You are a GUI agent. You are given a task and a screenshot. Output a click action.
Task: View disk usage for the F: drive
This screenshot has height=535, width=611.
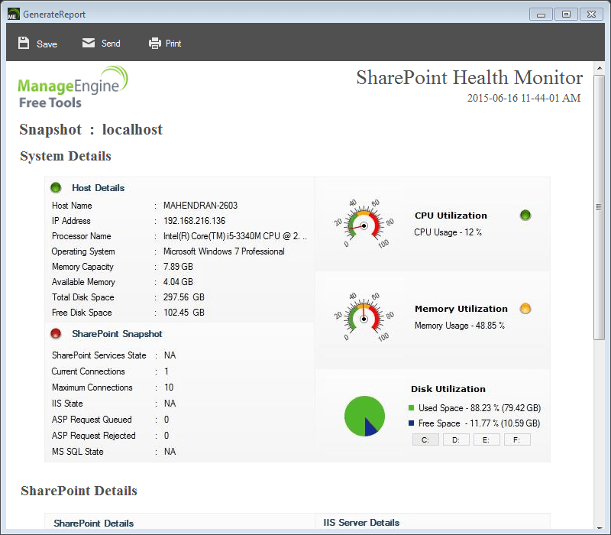click(x=516, y=439)
